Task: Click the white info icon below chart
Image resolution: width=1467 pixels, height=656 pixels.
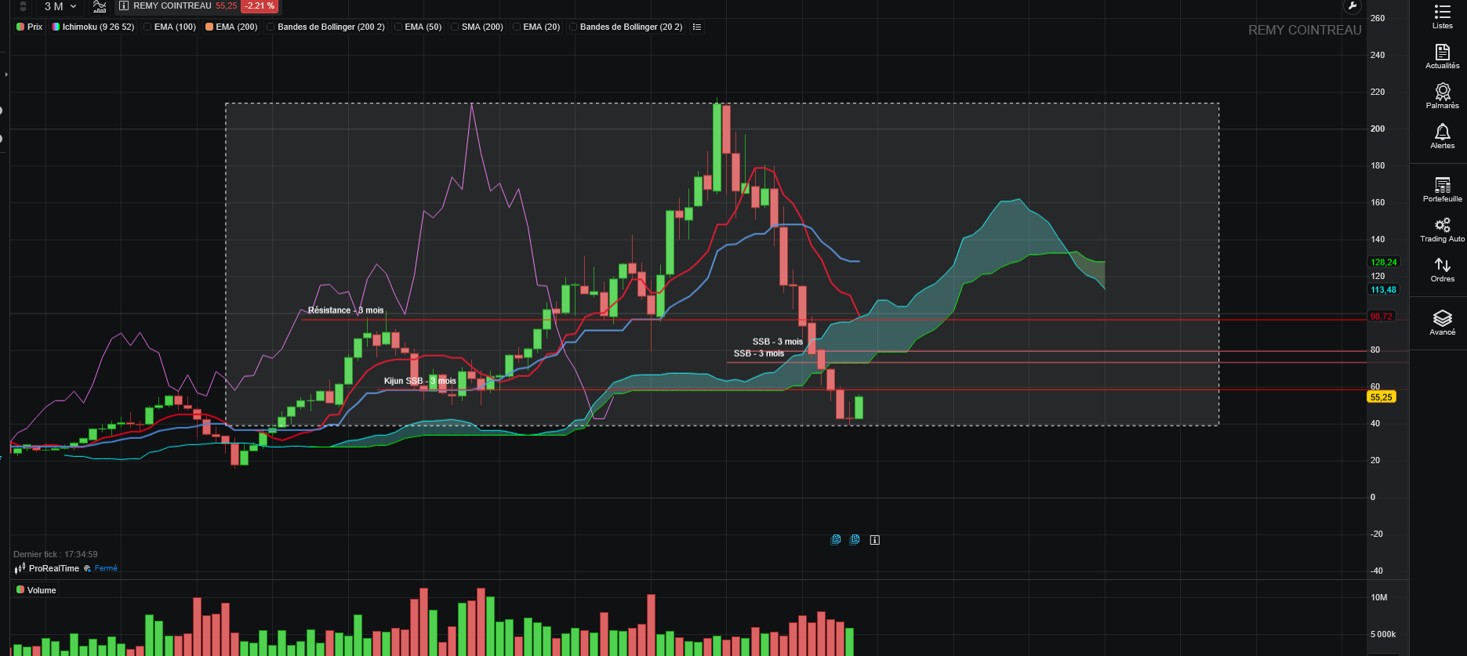Action: click(x=875, y=540)
